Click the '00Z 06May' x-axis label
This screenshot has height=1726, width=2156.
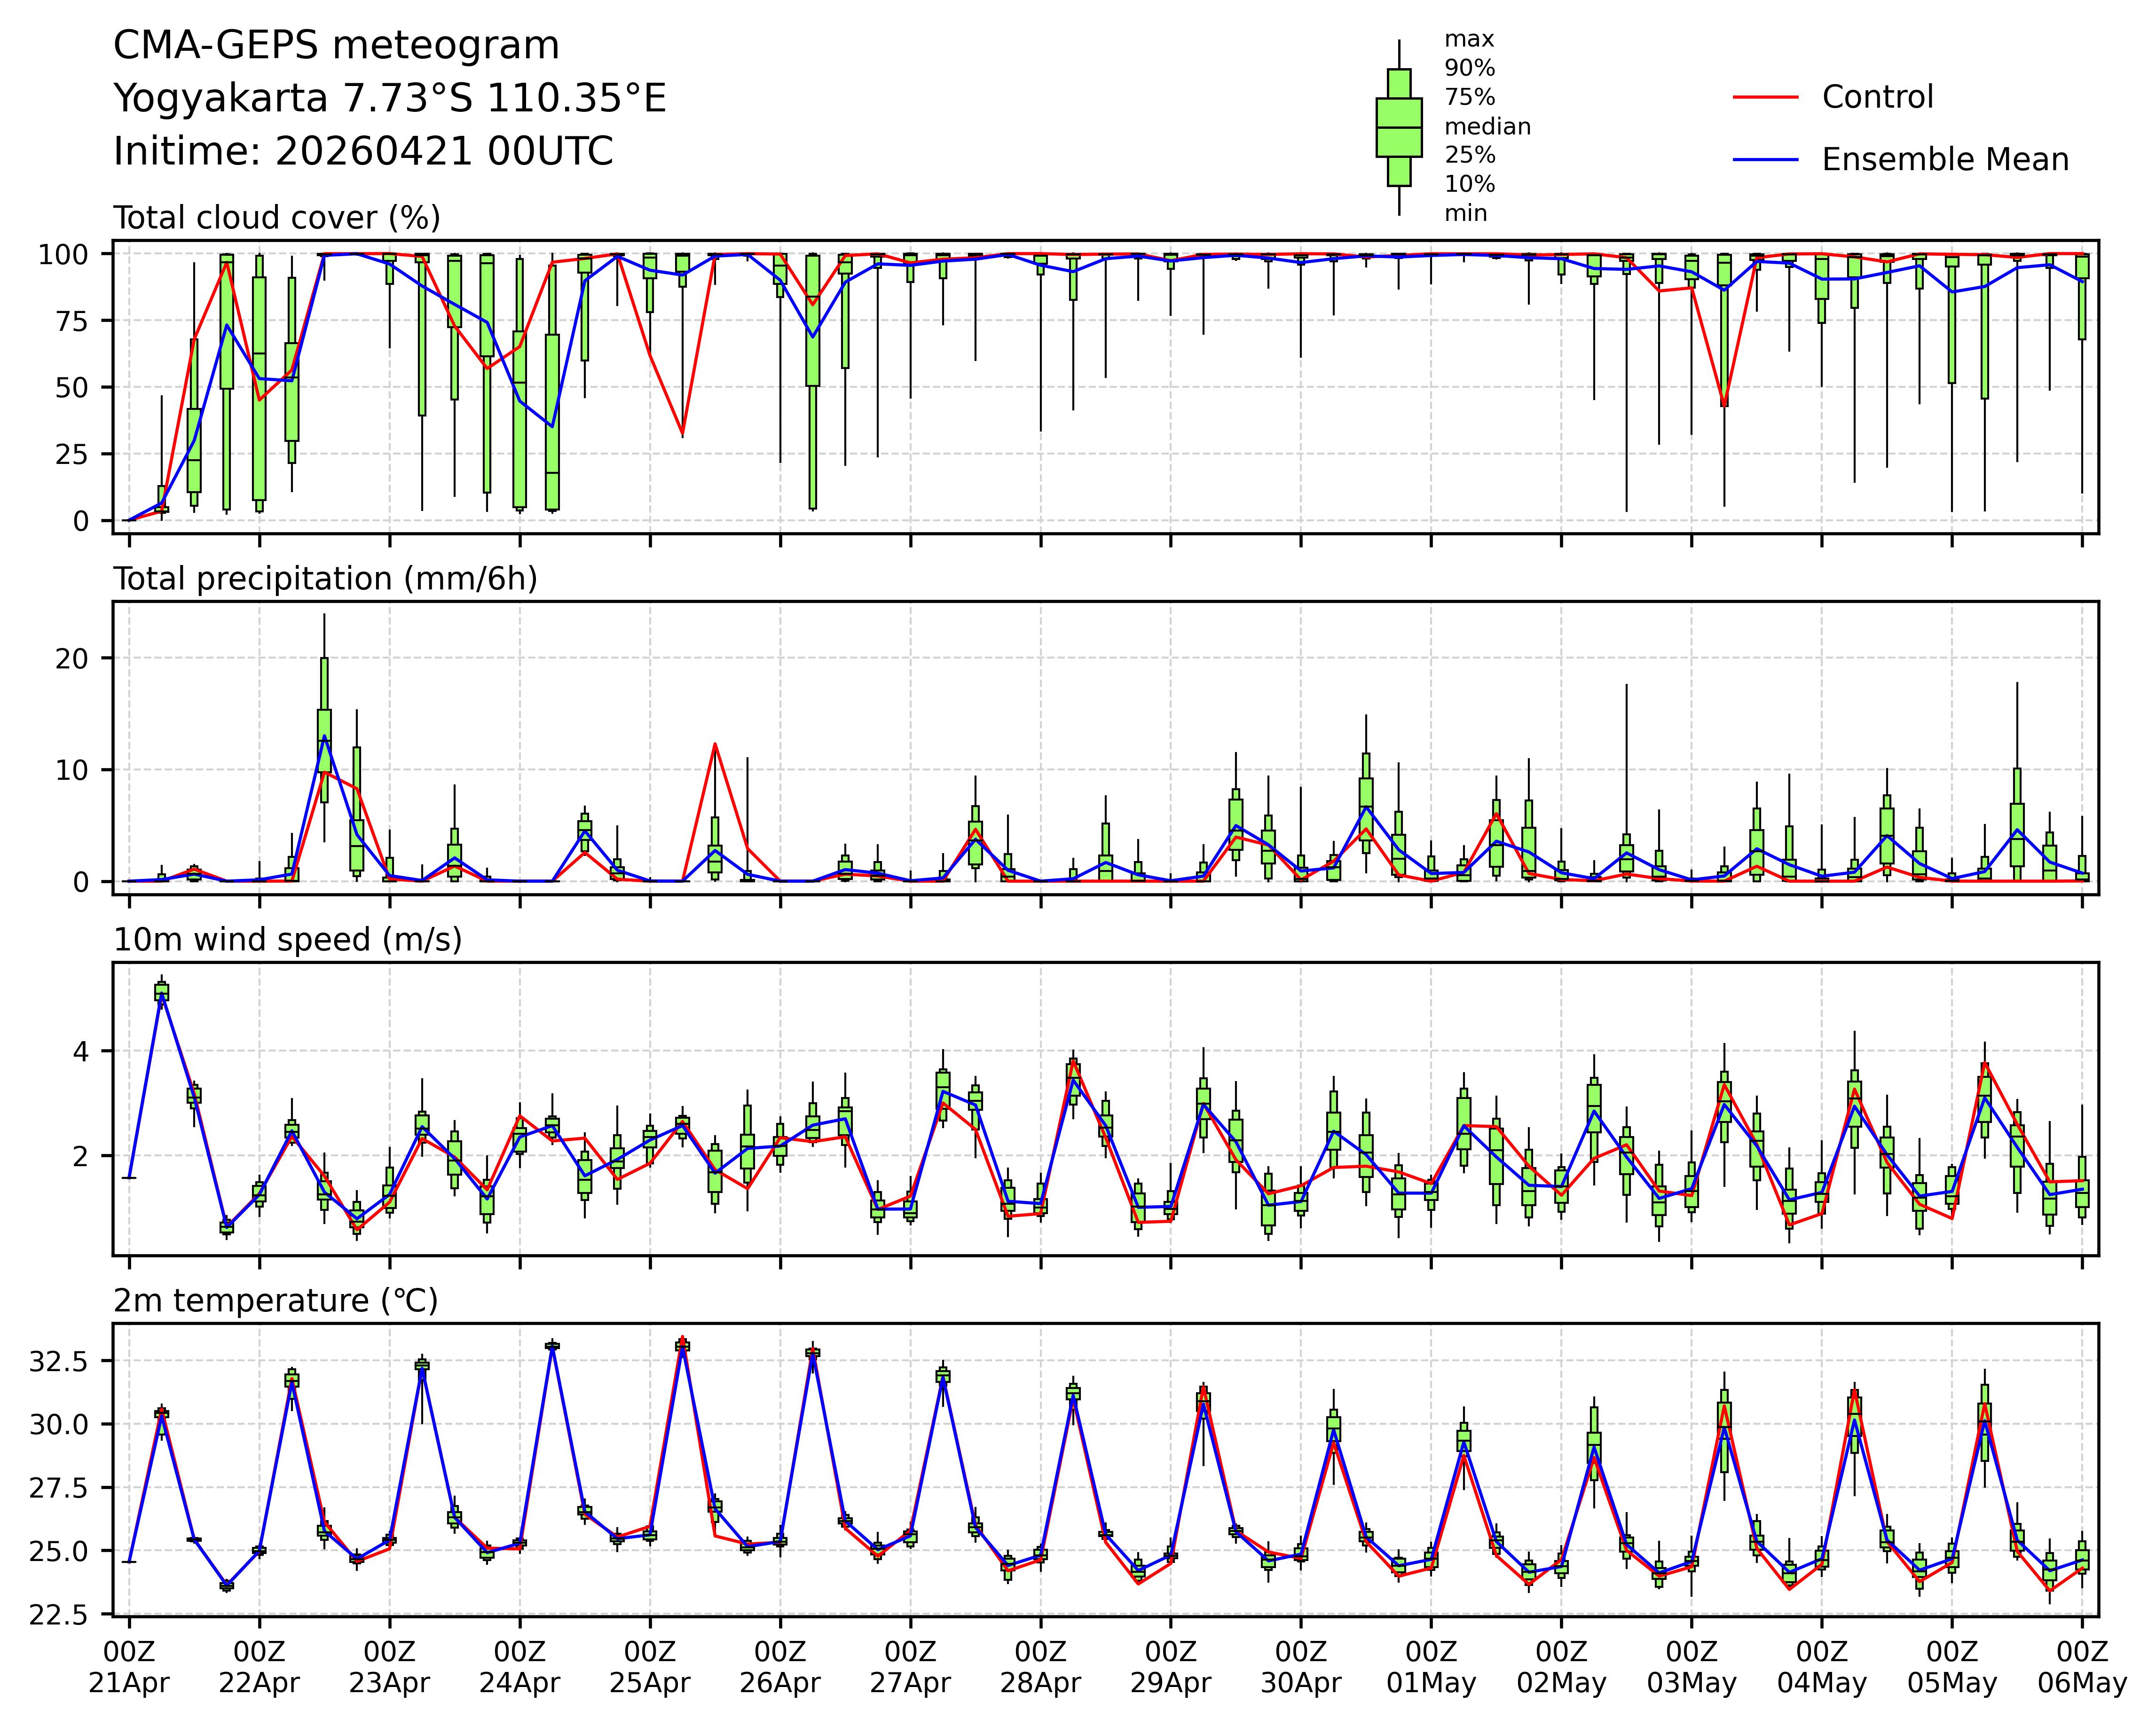2082,1667
